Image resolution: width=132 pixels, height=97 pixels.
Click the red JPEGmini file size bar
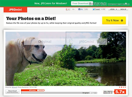click(33, 90)
